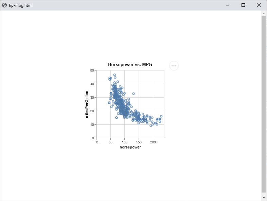267x201 pixels.
Task: Click the 100 tick label on x-axis
Action: (x=125, y=142)
